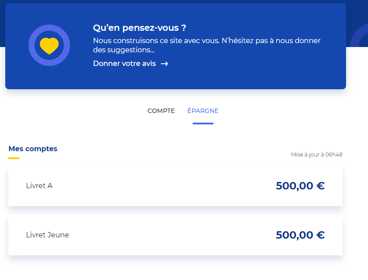
Task: Switch to the COMPTE tab
Action: click(x=161, y=111)
